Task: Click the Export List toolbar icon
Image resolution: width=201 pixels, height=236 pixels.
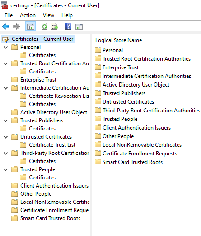Action: (55, 27)
